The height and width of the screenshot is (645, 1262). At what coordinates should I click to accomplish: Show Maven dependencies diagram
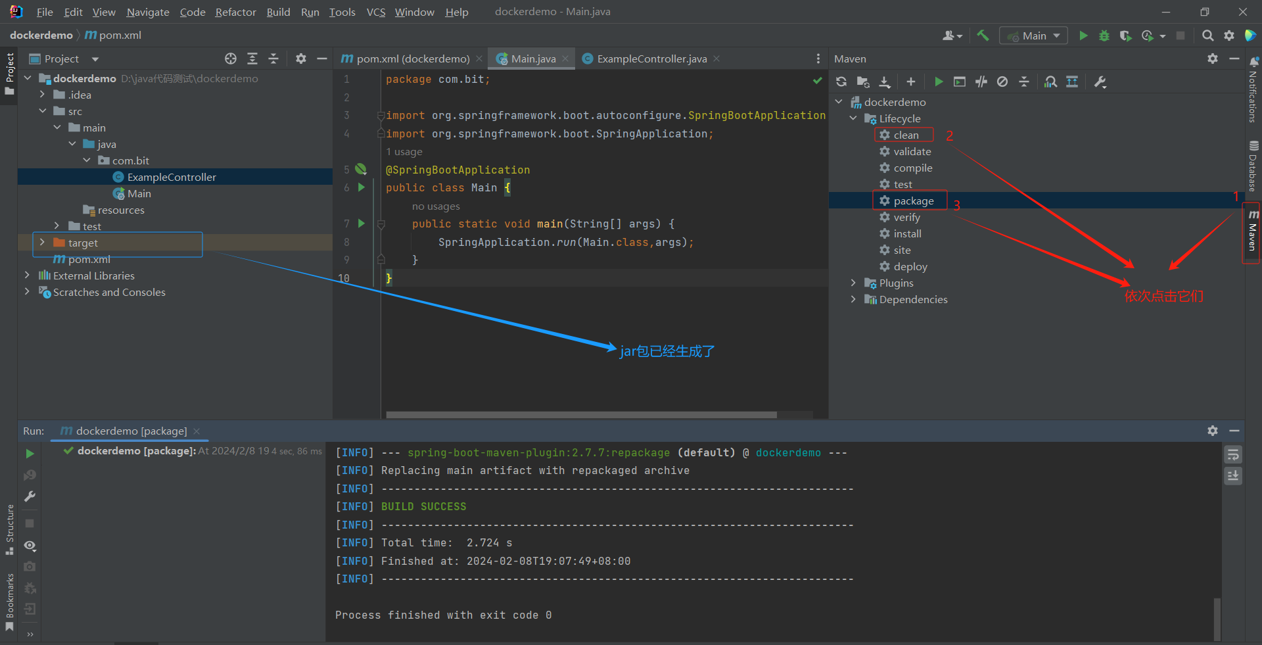click(x=1072, y=82)
